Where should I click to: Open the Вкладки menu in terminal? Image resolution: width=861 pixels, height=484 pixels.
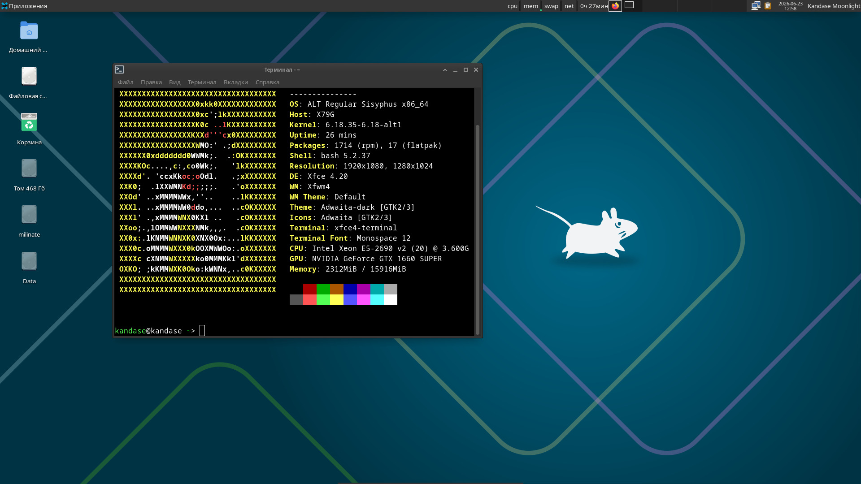(x=236, y=82)
